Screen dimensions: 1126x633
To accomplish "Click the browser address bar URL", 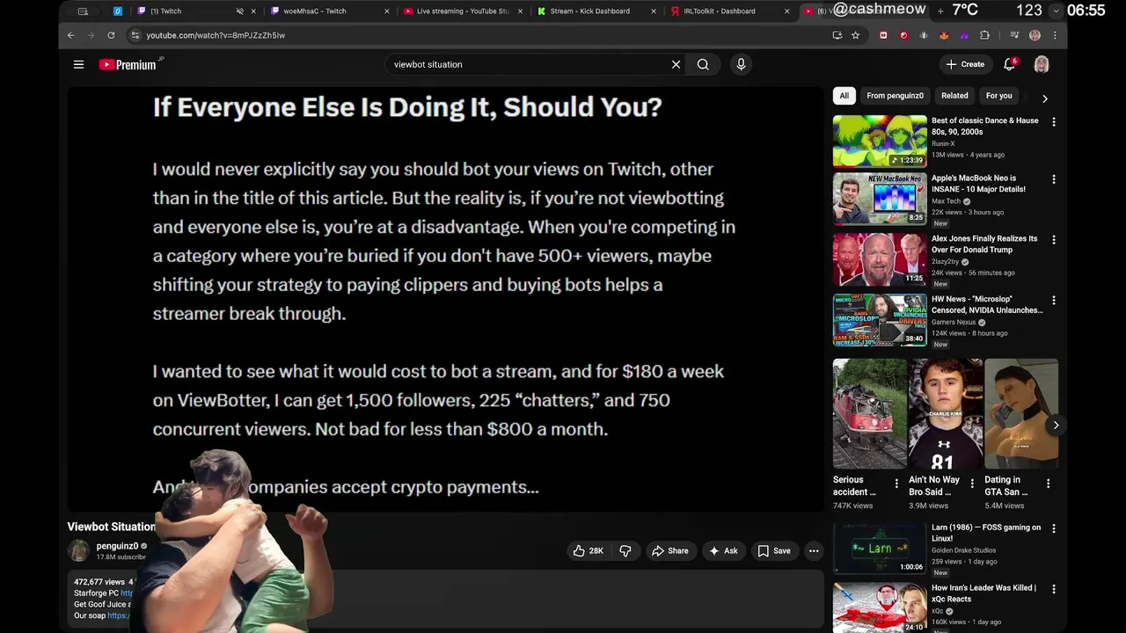I will click(x=216, y=35).
